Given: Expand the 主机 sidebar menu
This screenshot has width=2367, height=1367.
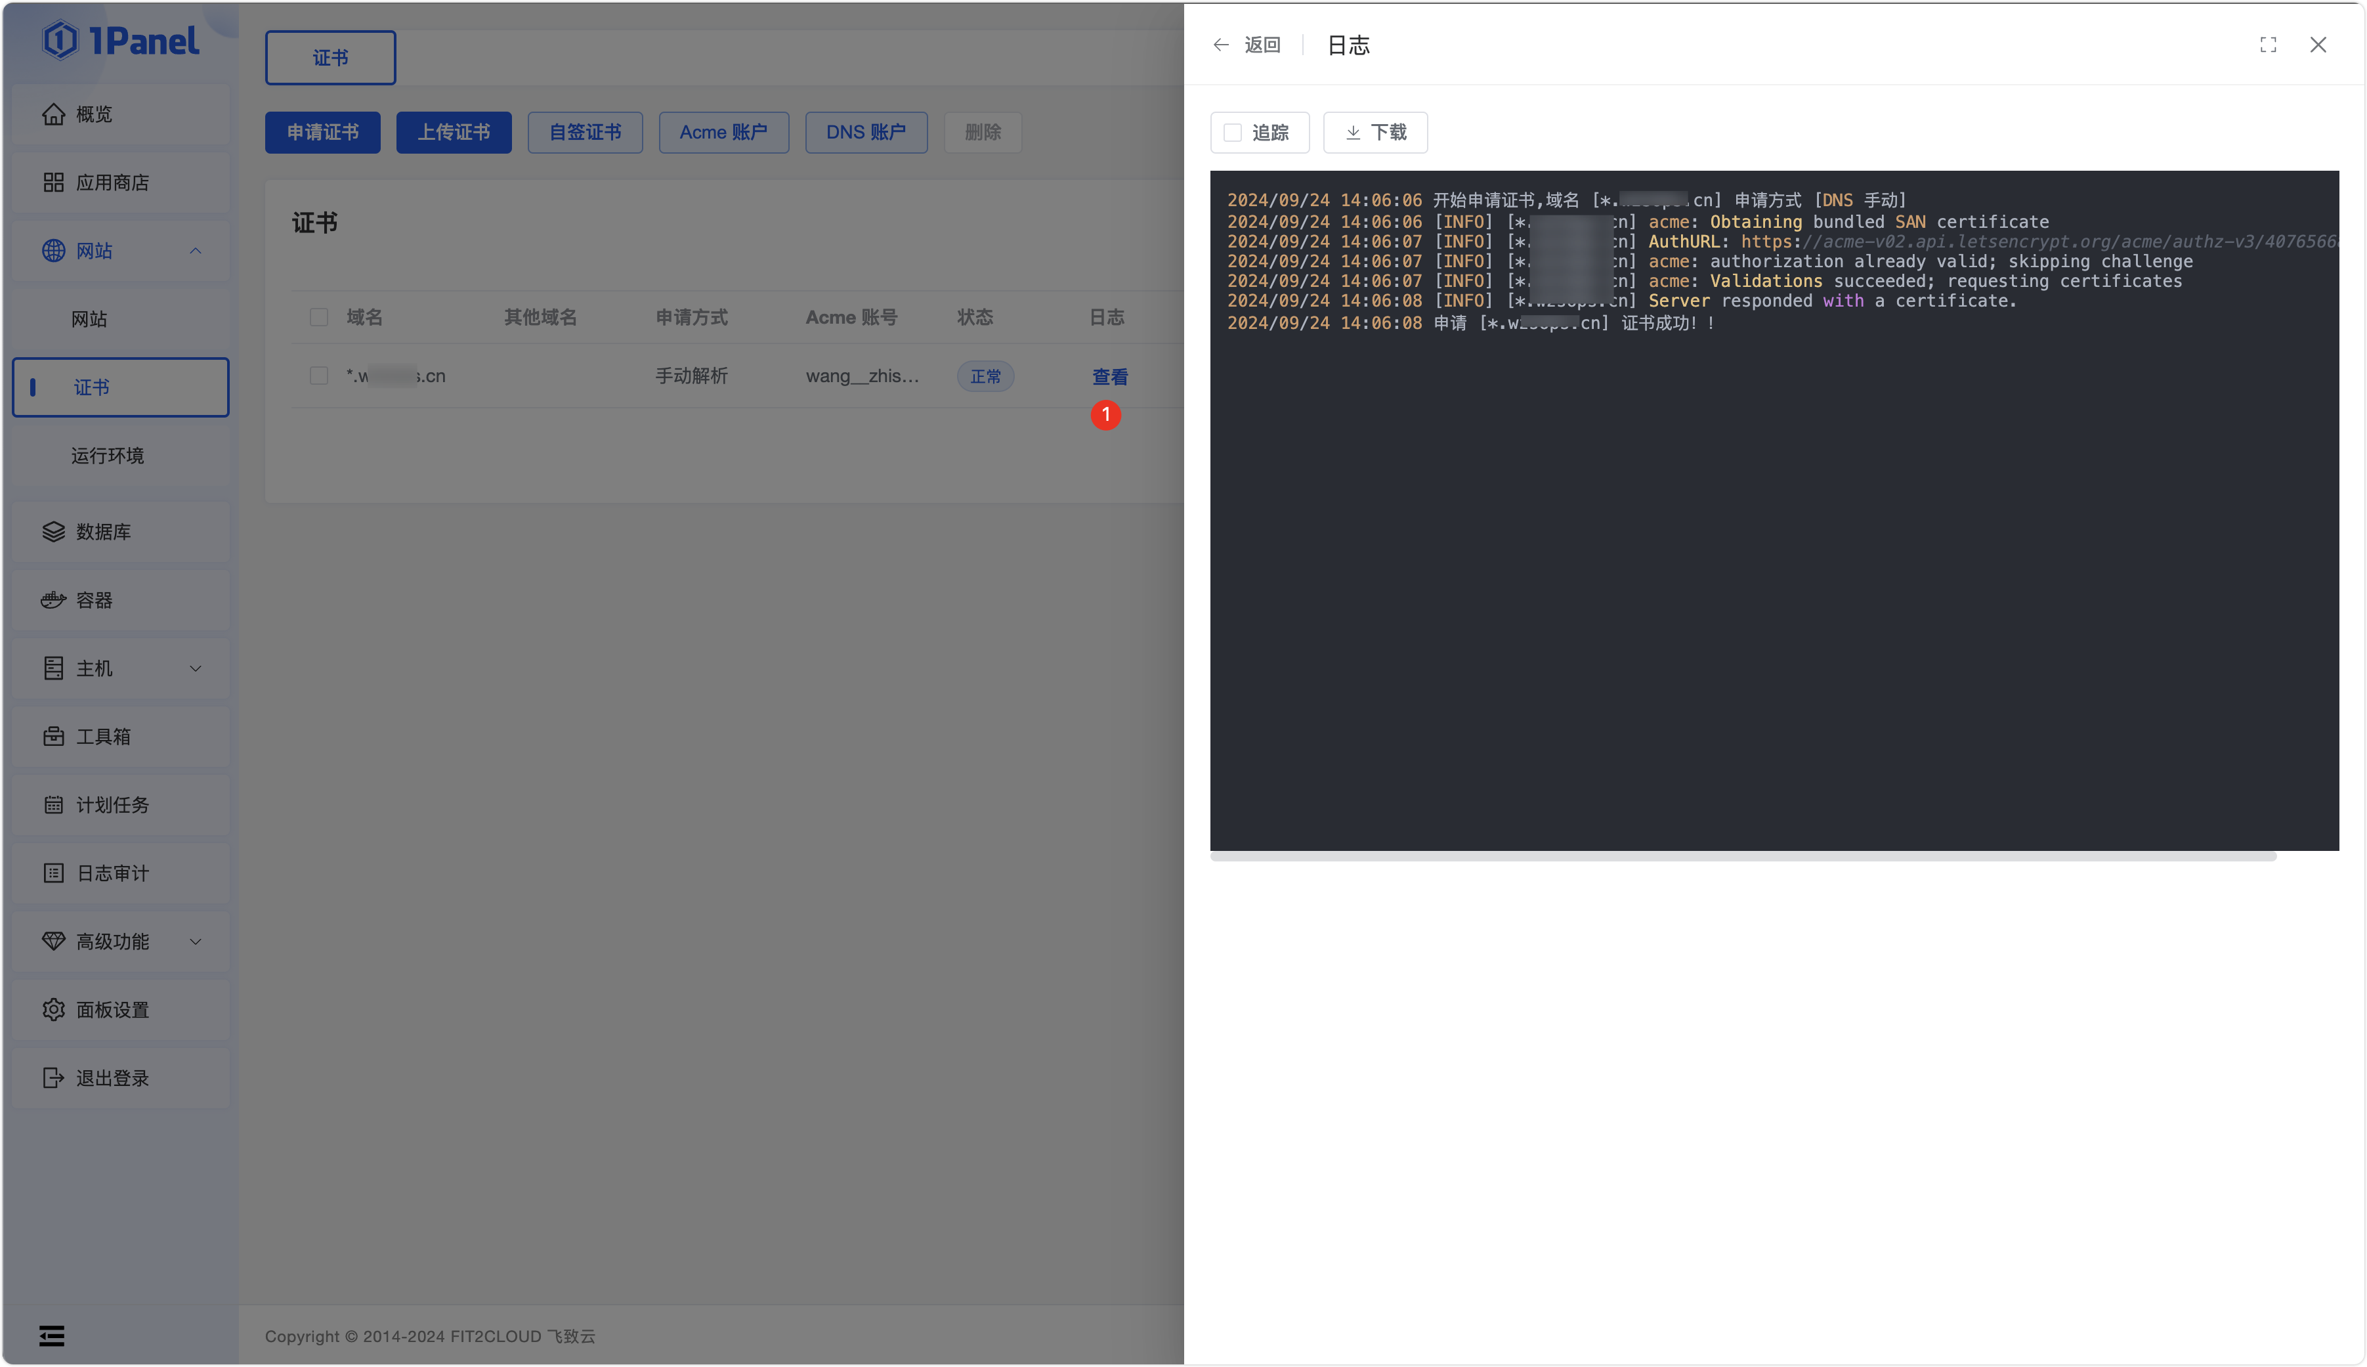Looking at the screenshot, I should pos(195,668).
